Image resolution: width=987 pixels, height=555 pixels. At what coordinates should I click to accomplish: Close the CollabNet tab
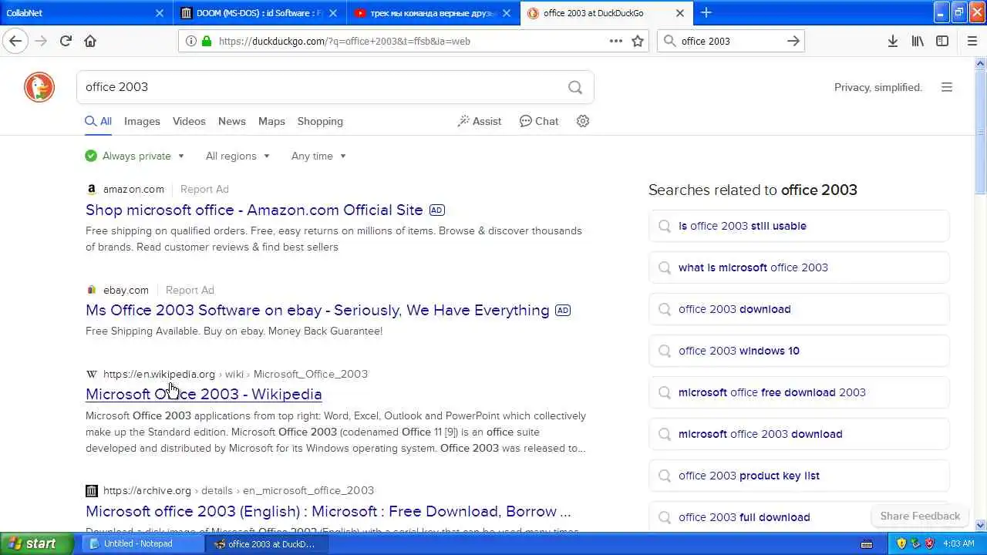[160, 12]
